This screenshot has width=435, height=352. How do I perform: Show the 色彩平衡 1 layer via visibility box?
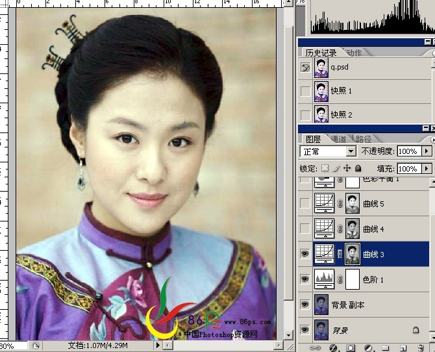[x=305, y=181]
